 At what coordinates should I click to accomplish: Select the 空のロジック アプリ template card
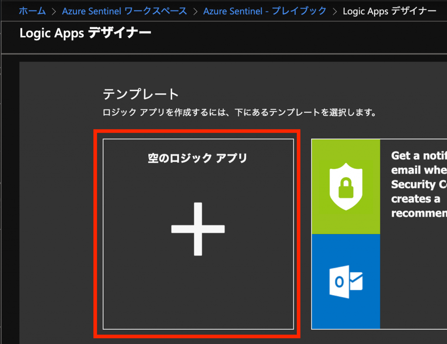tap(198, 234)
